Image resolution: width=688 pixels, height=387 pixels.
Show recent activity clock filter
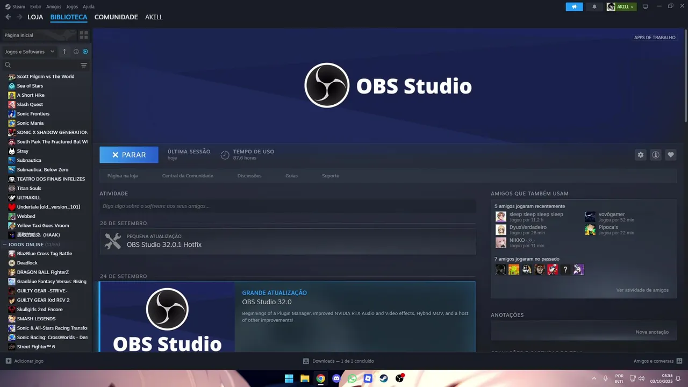point(76,52)
